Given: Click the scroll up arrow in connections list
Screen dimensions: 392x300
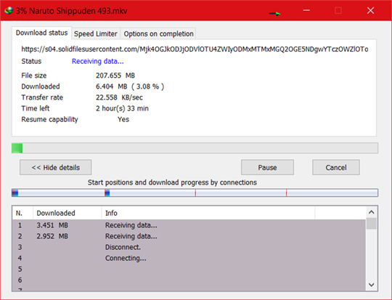Looking at the screenshot, I should [x=372, y=212].
